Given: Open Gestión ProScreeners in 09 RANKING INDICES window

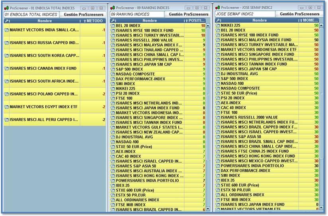Looking at the screenshot, I should point(188,14).
